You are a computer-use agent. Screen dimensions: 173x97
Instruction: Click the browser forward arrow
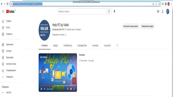(x=5, y=4)
